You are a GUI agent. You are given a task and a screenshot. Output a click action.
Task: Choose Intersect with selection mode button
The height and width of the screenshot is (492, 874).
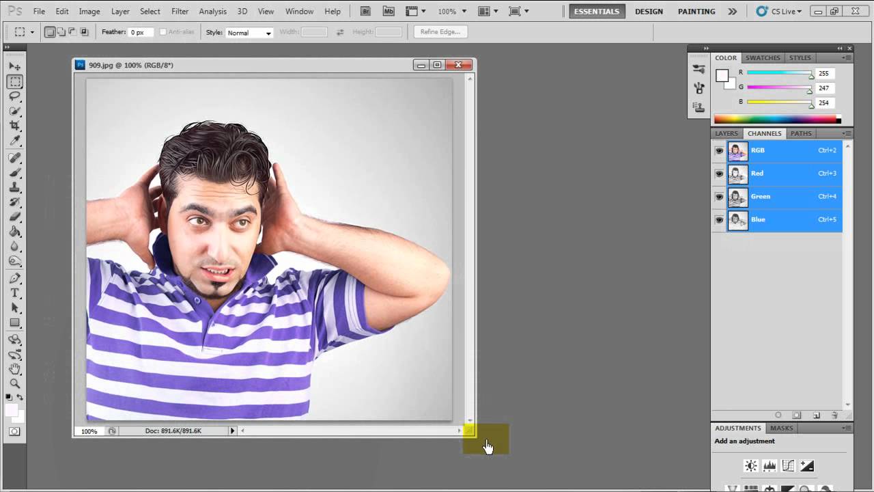point(84,32)
